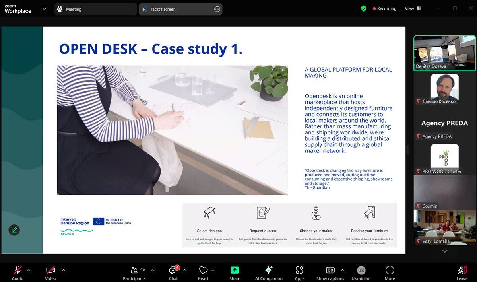Expand the arrow next to Chat

[184, 270]
